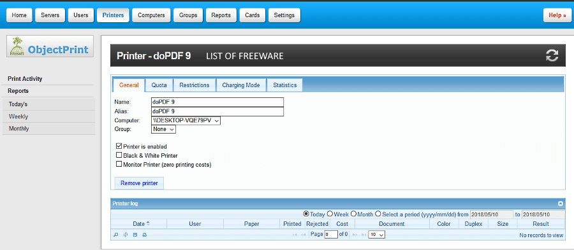Screen dimensions: 574x250
Task: Click the Printed column header
Action: (292, 224)
